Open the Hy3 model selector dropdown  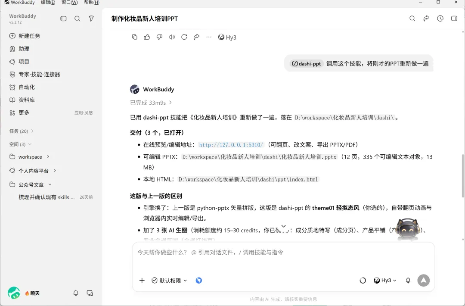click(385, 281)
